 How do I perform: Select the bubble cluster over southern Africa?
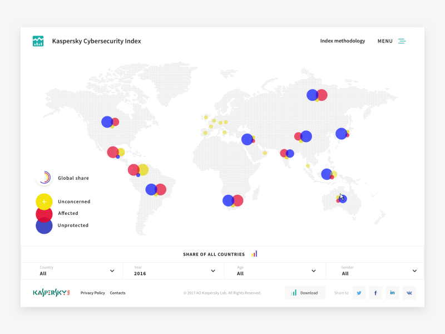233,201
